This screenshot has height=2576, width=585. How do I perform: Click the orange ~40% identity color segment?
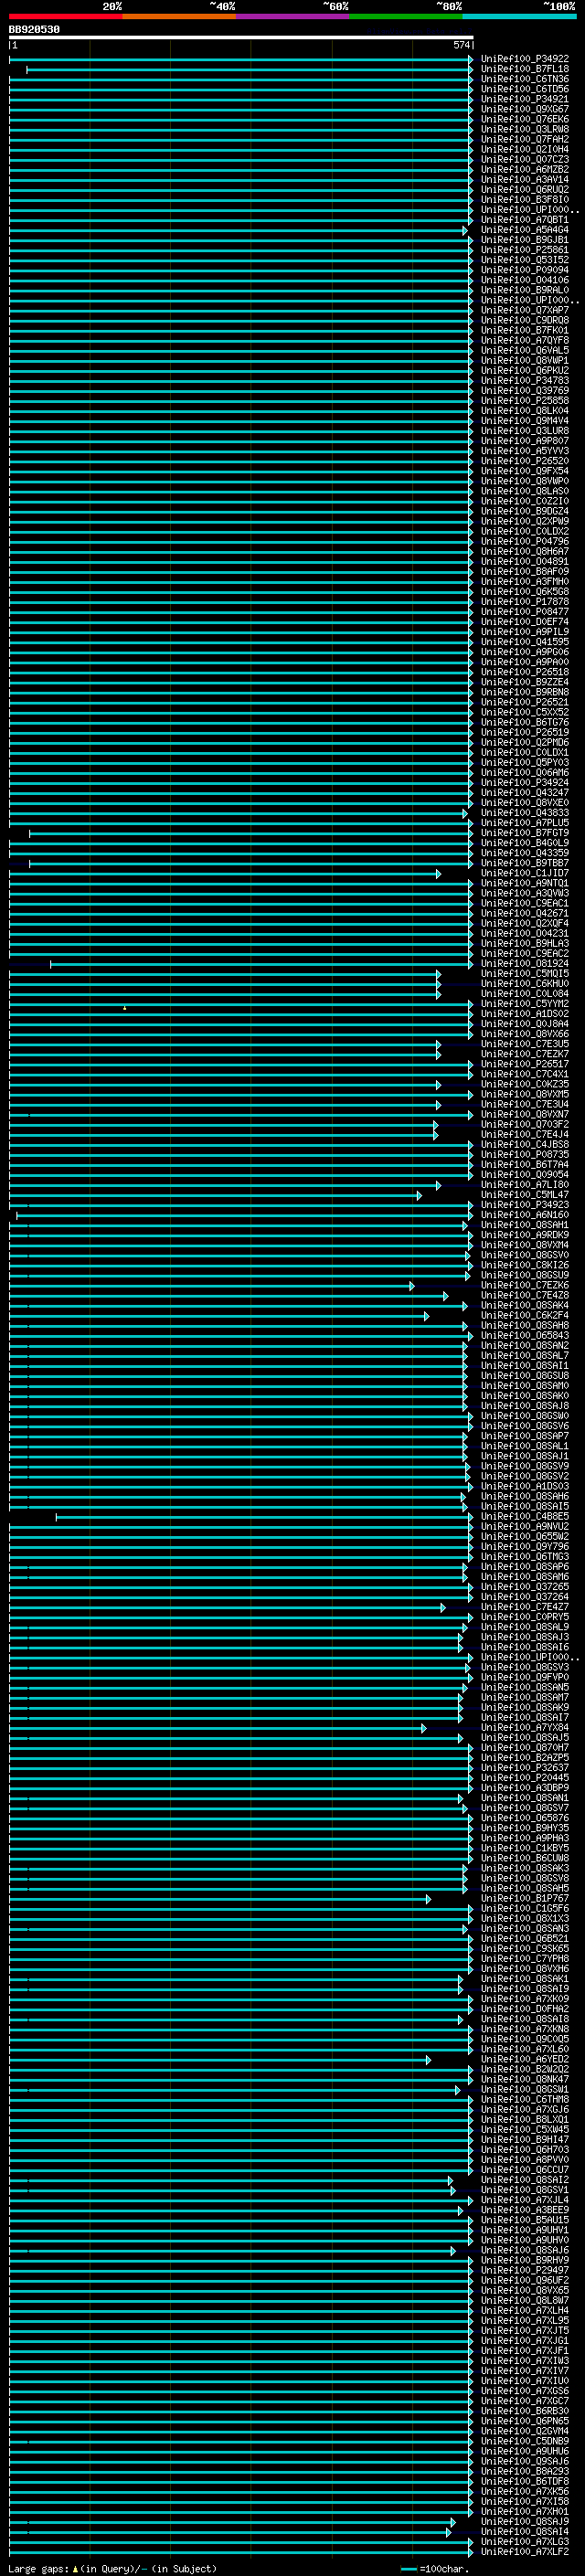(179, 16)
